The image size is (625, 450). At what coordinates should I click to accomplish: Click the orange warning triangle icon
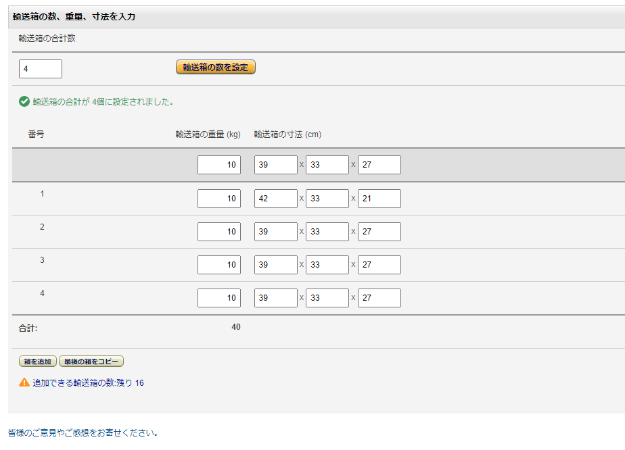click(24, 382)
